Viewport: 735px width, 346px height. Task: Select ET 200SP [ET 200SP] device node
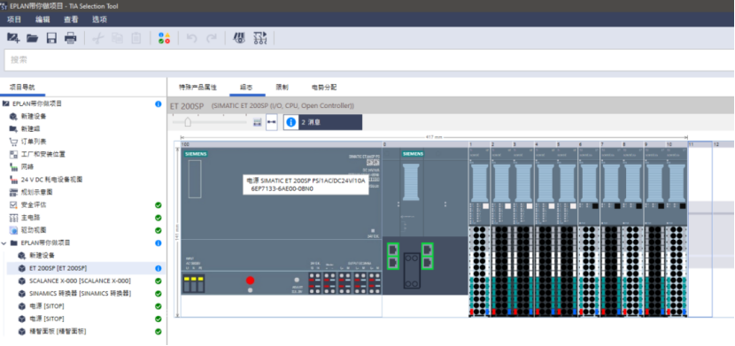(x=58, y=268)
